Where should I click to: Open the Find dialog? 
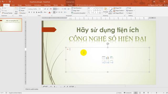[x=129, y=8]
